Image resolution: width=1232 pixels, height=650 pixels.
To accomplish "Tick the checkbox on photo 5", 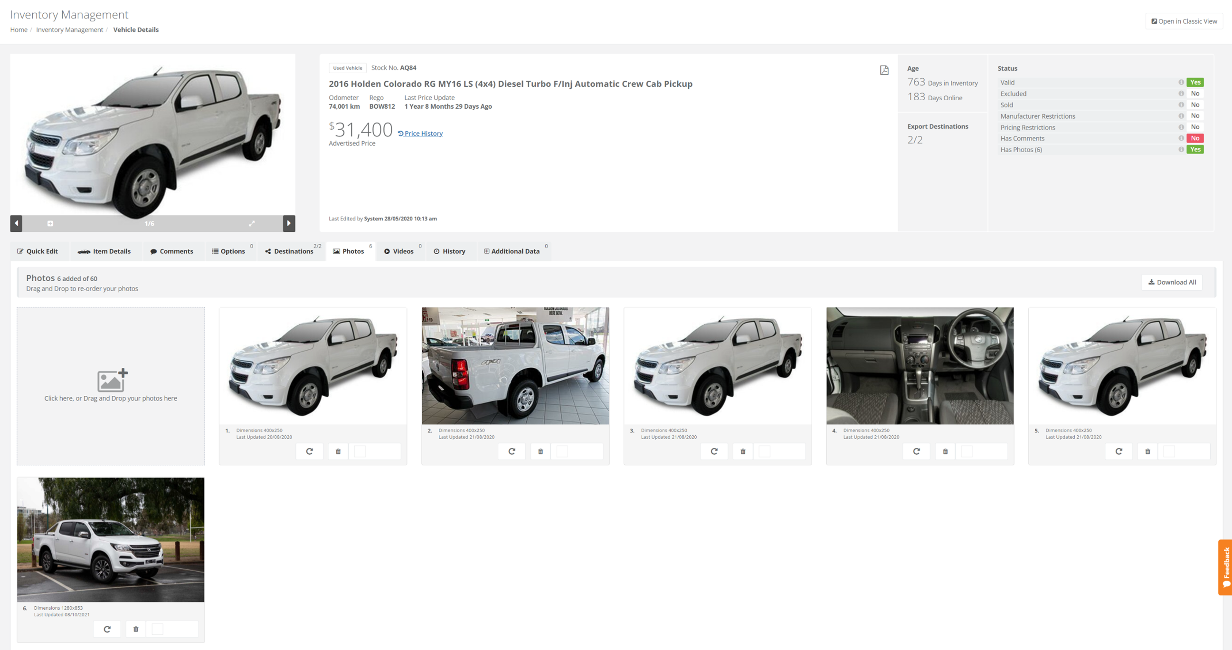I will click(1169, 451).
